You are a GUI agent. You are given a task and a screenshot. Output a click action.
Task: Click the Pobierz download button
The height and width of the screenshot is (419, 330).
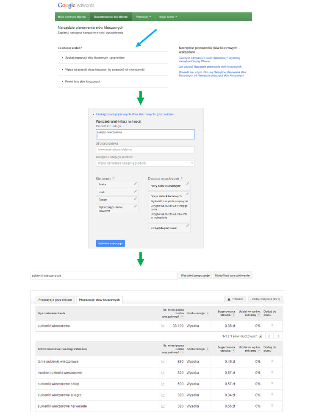coord(235,299)
